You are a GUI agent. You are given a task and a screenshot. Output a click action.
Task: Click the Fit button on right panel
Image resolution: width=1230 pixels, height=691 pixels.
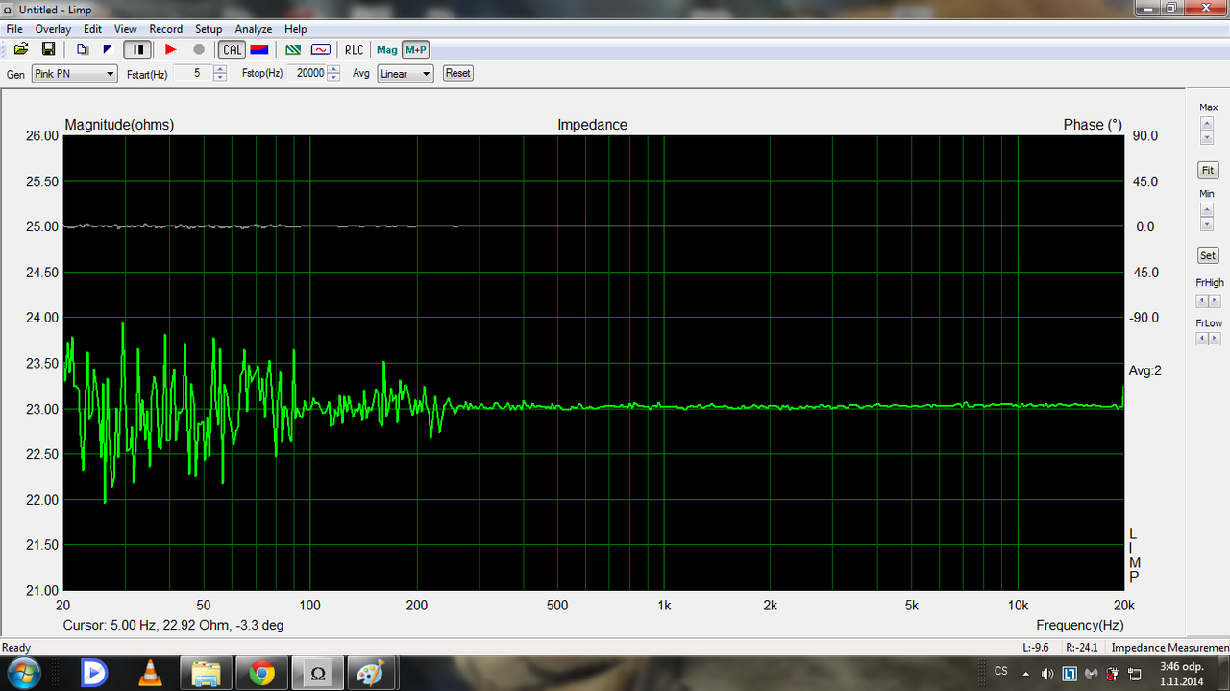coord(1208,170)
